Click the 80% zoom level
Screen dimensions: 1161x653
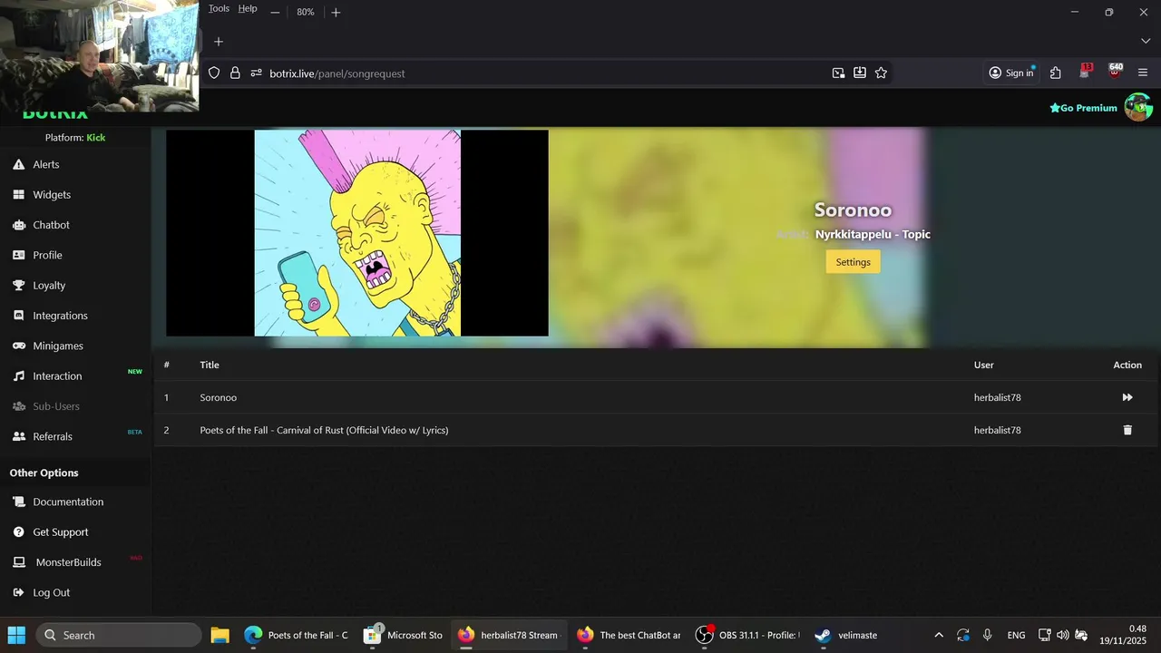click(306, 12)
